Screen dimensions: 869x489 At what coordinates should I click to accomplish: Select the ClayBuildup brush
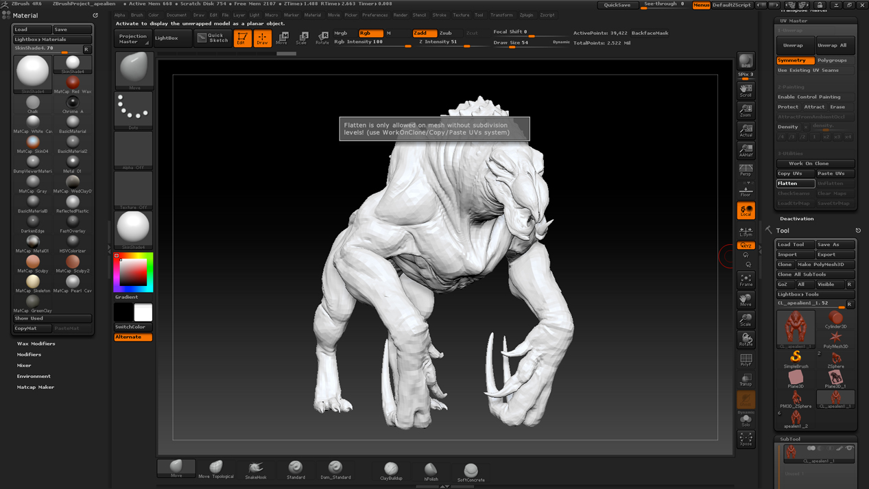391,470
